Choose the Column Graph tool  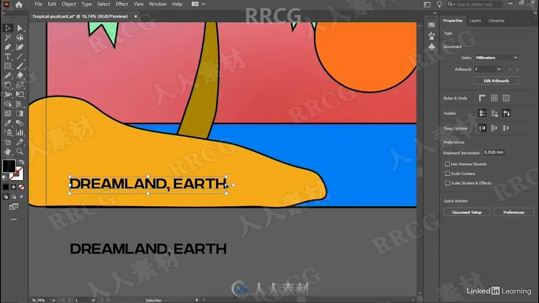tap(20, 133)
